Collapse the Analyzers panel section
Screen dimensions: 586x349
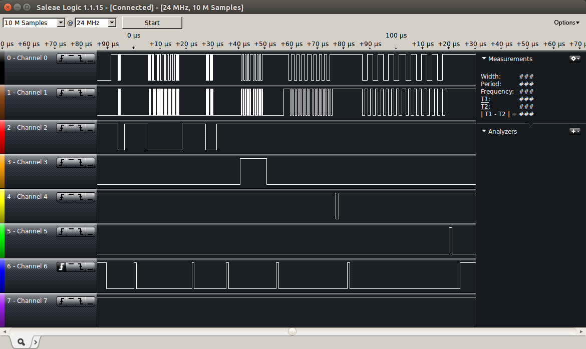point(484,131)
